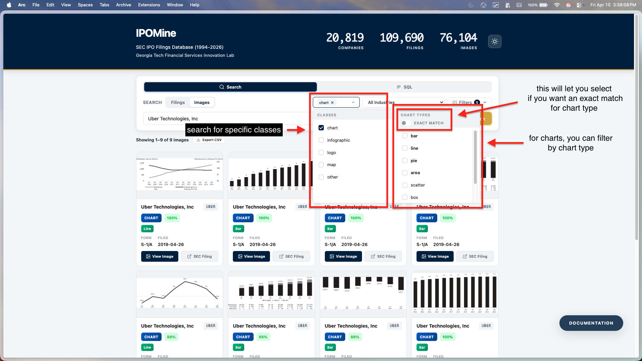Click the Wi-Fi status icon
642x361 pixels.
pos(557,5)
